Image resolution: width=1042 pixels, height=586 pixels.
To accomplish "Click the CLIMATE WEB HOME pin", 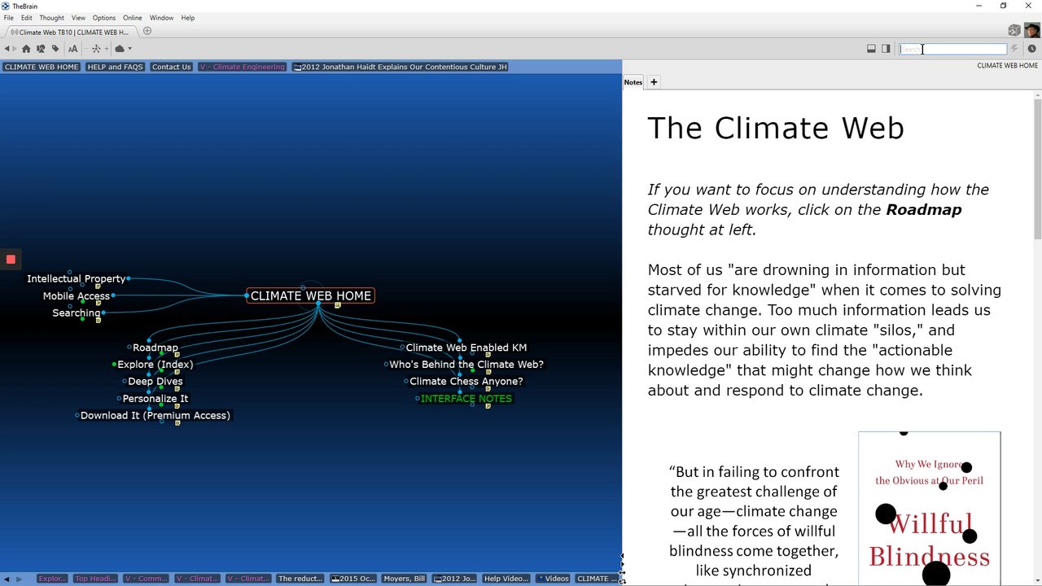I will pyautogui.click(x=42, y=67).
